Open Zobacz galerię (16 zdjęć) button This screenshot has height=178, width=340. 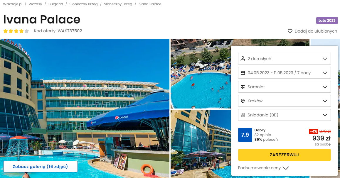click(x=40, y=167)
